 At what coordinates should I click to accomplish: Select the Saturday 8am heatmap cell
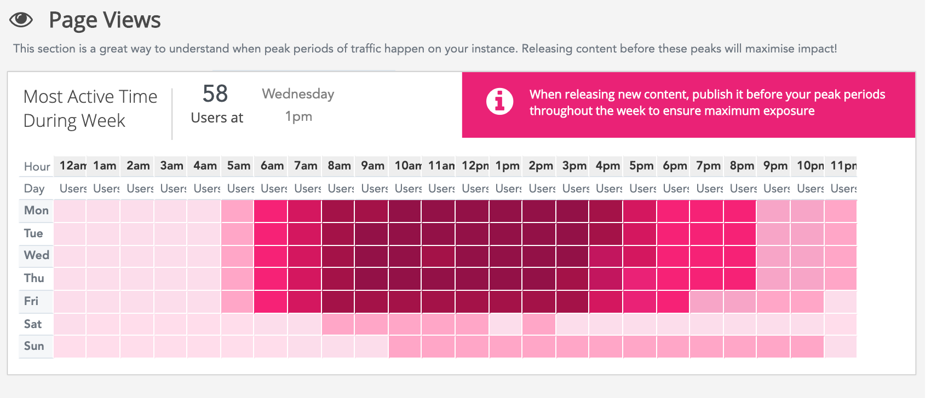pos(338,325)
